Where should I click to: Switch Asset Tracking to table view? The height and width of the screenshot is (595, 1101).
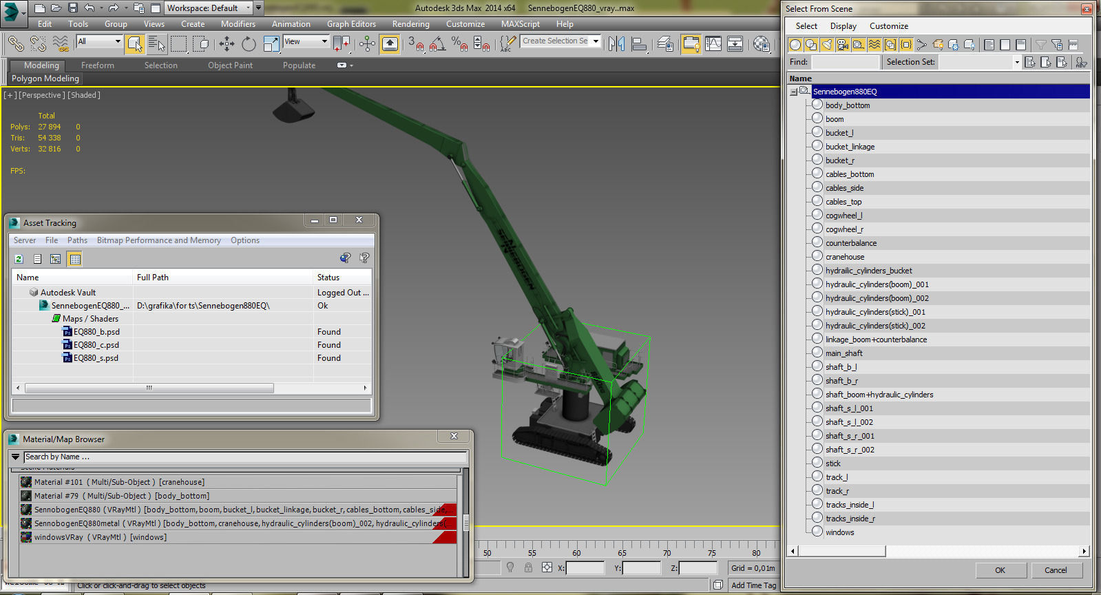tap(75, 259)
